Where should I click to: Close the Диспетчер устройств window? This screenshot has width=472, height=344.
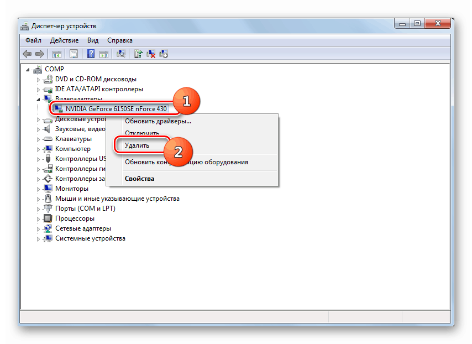click(438, 23)
